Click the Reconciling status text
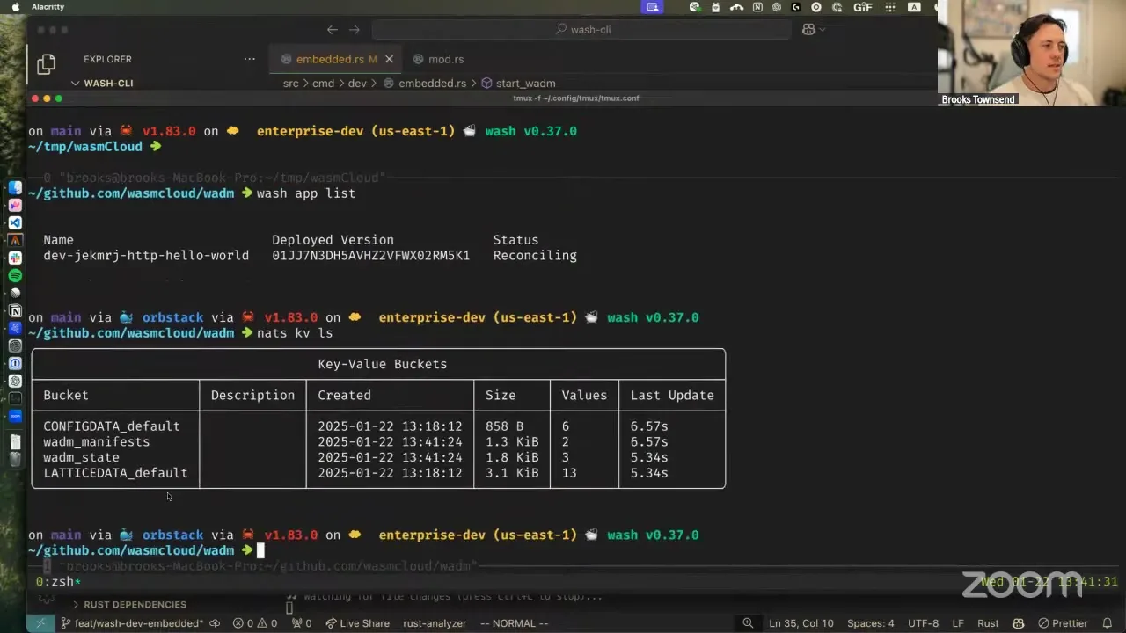The width and height of the screenshot is (1126, 633). tap(535, 256)
